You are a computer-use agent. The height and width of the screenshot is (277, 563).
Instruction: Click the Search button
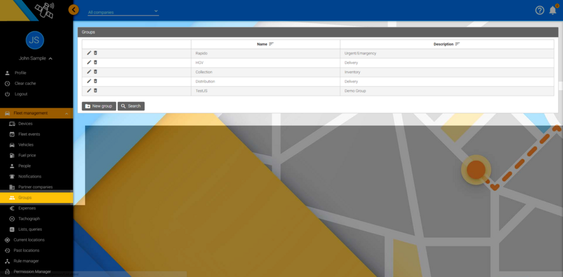131,106
